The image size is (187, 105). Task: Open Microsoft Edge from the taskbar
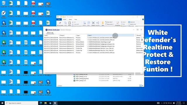pos(41,103)
